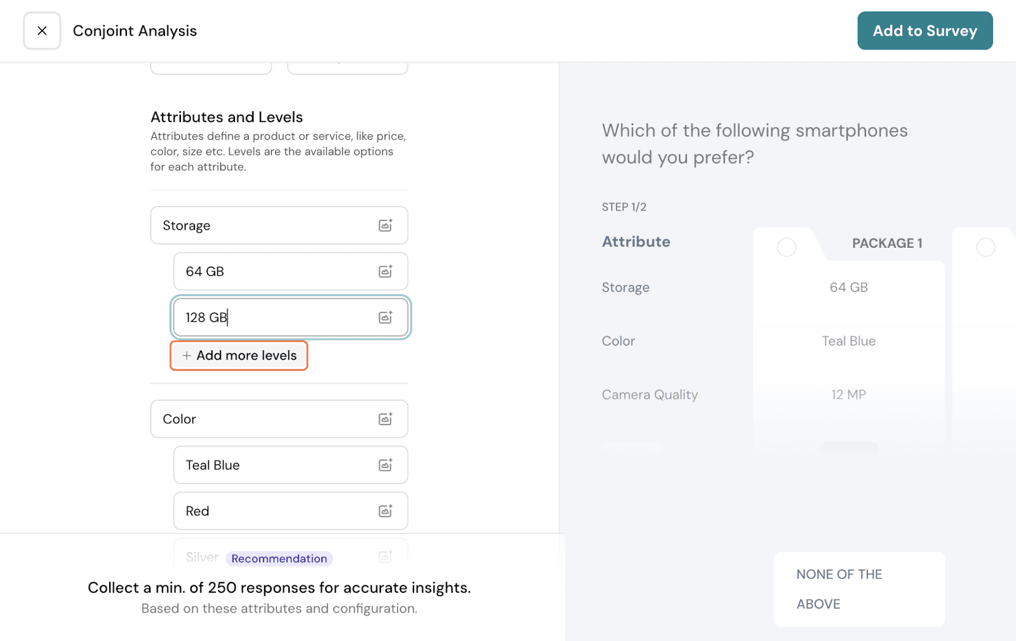The height and width of the screenshot is (641, 1016).
Task: Click the image icon in Teal Blue level
Action: pos(385,465)
